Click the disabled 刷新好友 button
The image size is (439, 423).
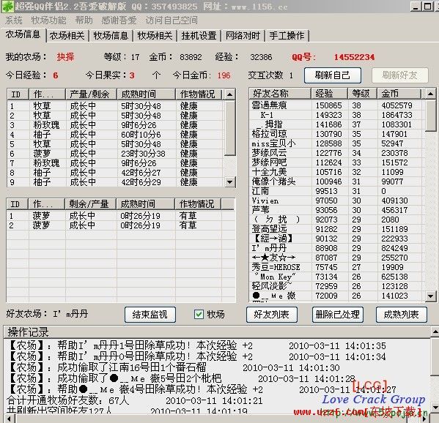tap(400, 75)
